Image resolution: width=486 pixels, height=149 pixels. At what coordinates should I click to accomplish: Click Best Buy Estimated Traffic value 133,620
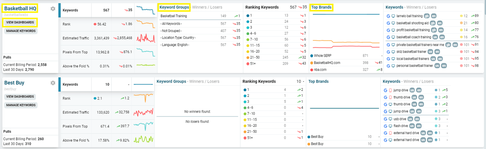click(x=103, y=112)
